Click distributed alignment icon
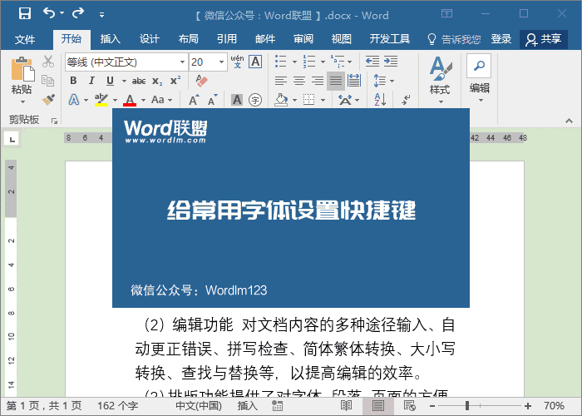The height and width of the screenshot is (416, 582). (x=354, y=81)
